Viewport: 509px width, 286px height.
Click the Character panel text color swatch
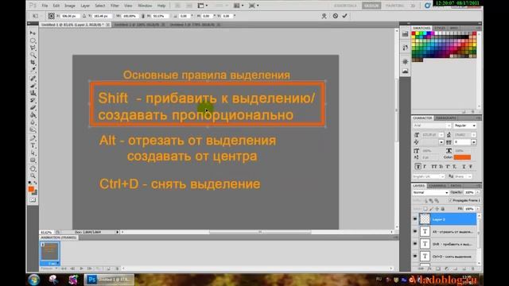(x=462, y=157)
